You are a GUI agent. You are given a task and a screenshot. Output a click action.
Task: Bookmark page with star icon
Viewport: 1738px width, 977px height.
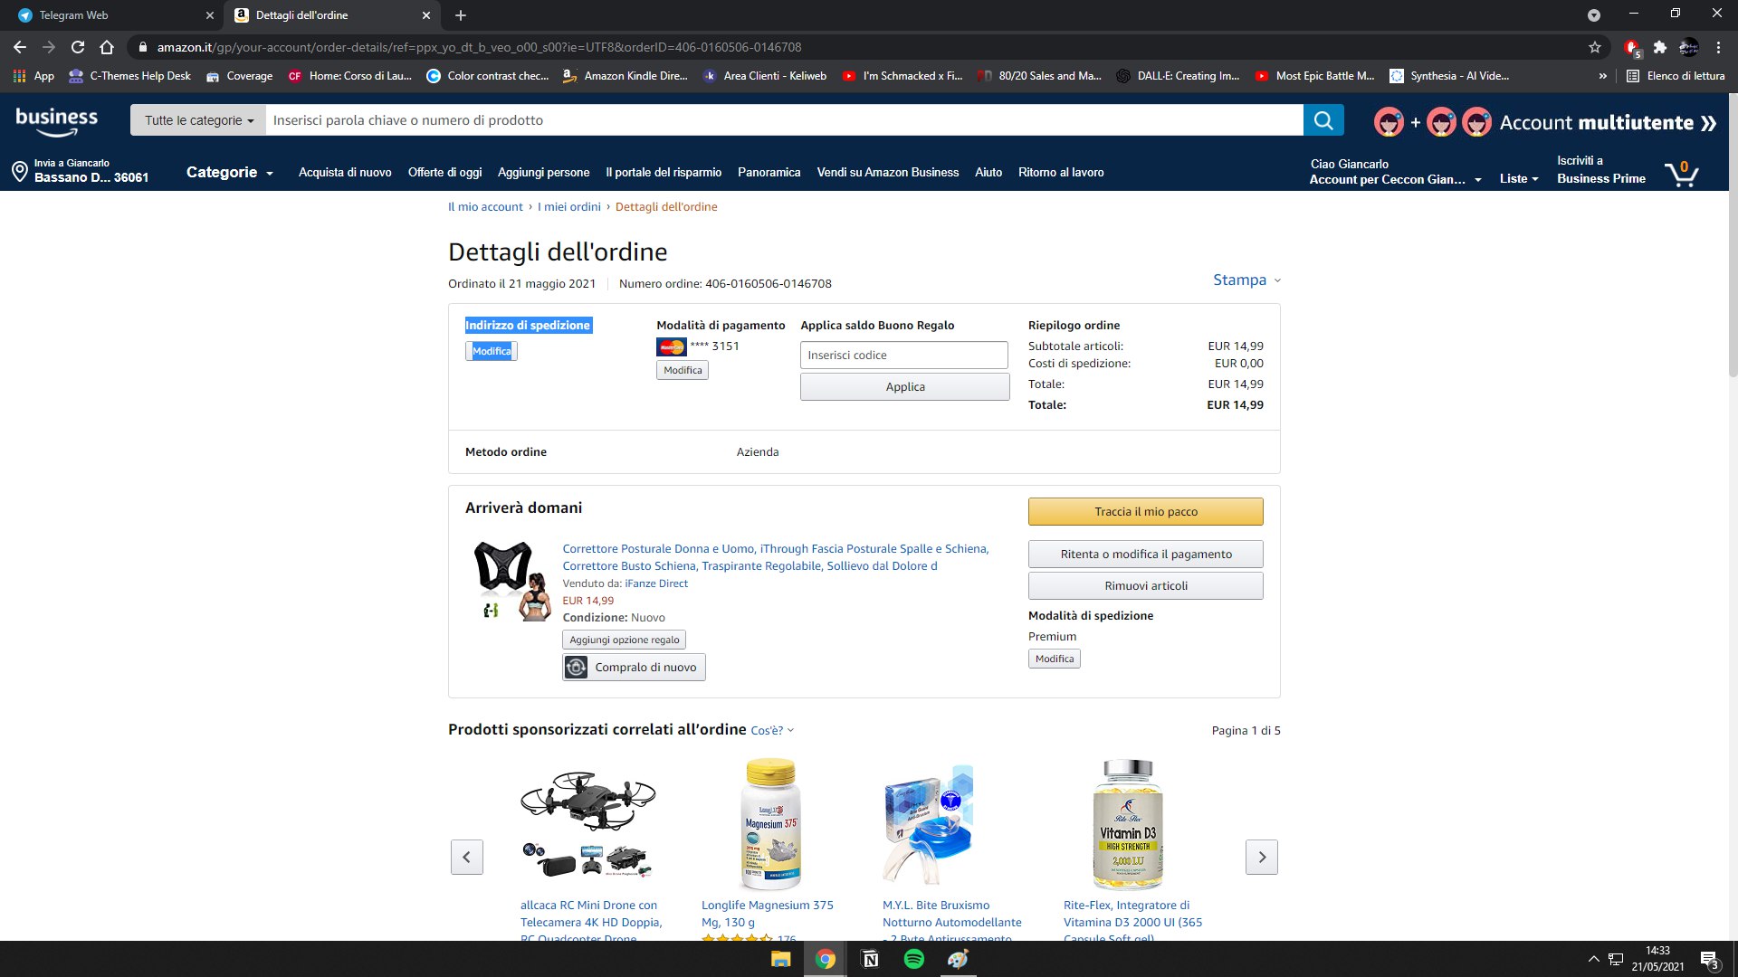point(1595,47)
